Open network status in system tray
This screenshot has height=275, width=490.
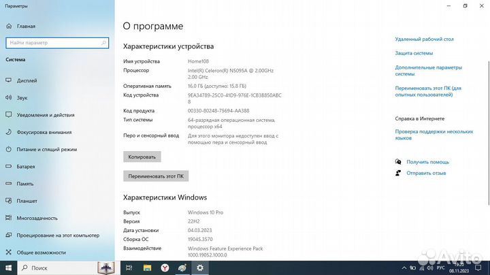point(421,268)
